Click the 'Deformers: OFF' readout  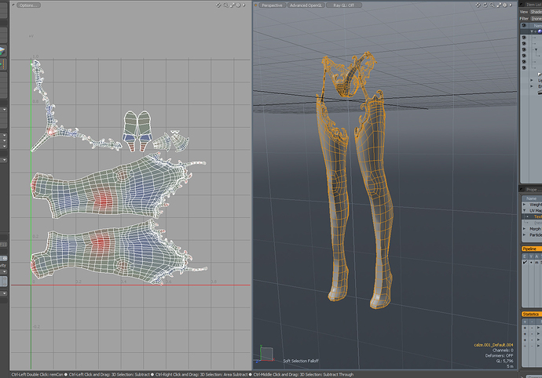coord(499,355)
